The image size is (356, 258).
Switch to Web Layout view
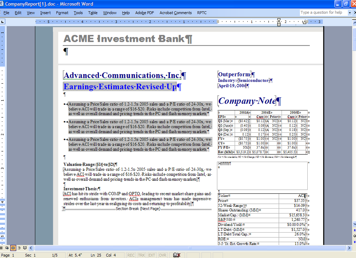(7, 248)
